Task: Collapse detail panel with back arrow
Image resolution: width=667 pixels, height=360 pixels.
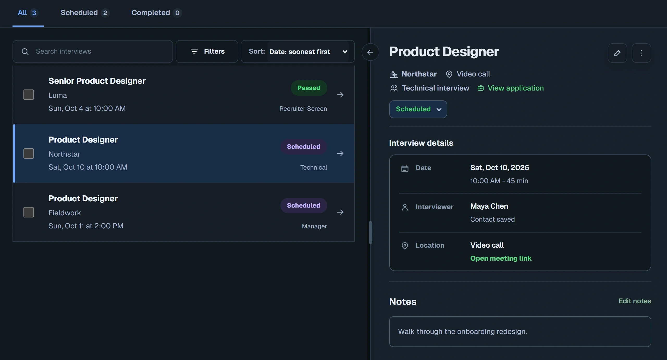Action: point(370,52)
